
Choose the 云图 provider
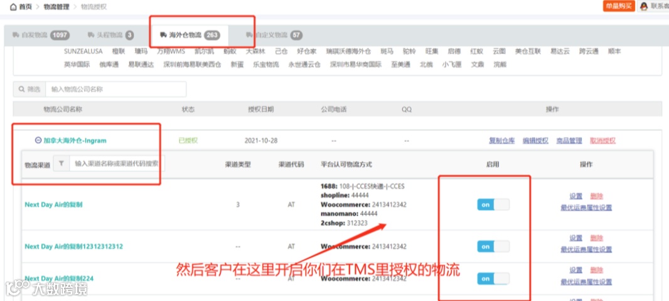(x=499, y=51)
